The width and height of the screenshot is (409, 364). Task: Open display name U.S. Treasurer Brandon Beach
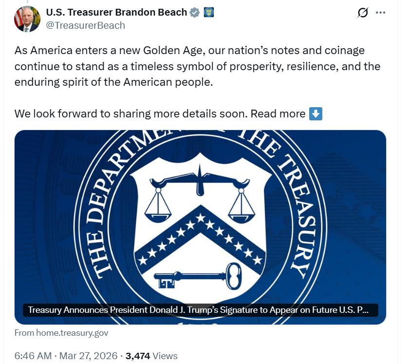(116, 13)
